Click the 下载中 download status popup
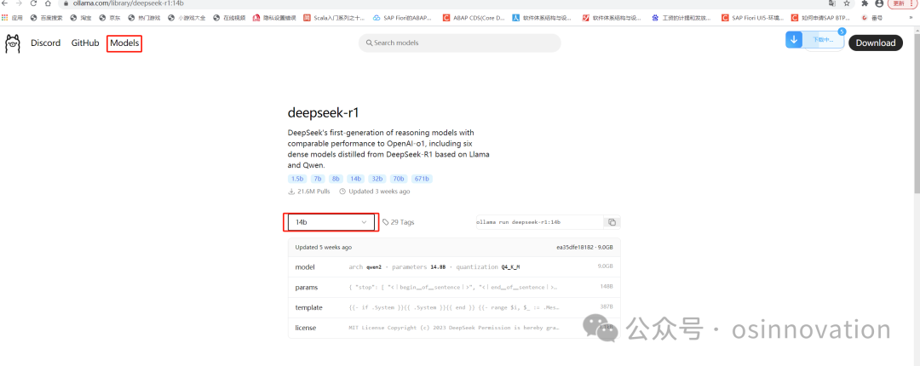This screenshot has height=366, width=920. (x=823, y=40)
